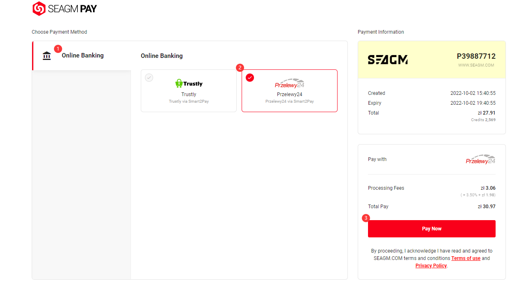Click the SEAGM Pay hexagon logo icon
Viewport: 524px width, 292px height.
pyautogui.click(x=39, y=9)
